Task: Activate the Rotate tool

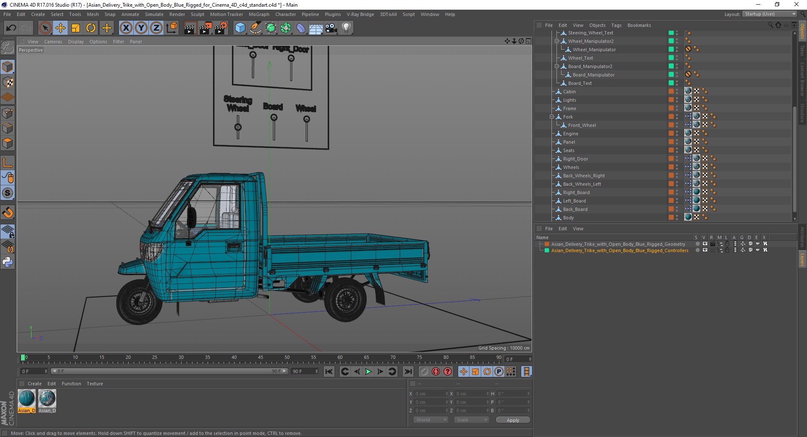Action: click(x=91, y=28)
